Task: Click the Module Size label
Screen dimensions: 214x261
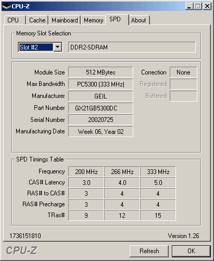Action: click(x=49, y=72)
